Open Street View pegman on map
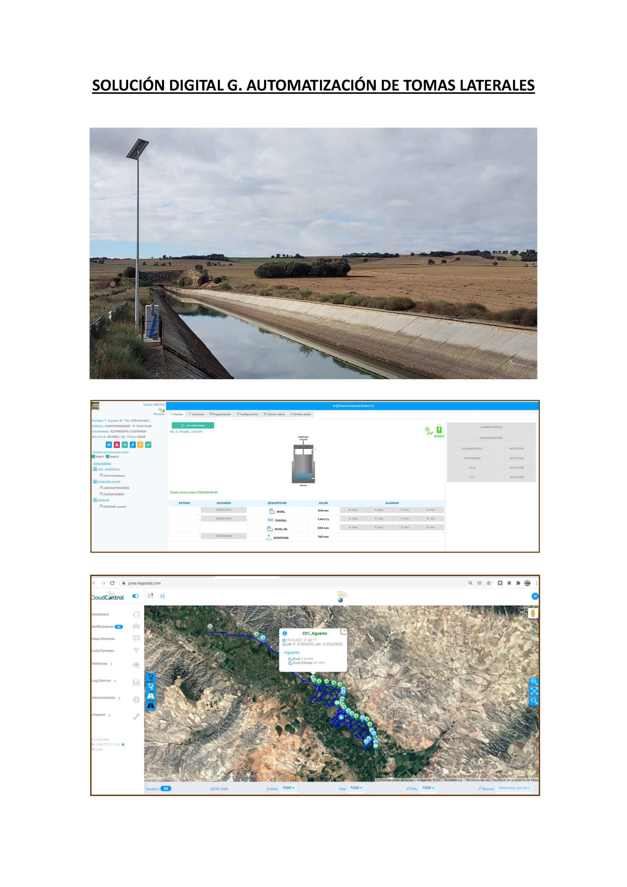This screenshot has height=887, width=627. 533,613
